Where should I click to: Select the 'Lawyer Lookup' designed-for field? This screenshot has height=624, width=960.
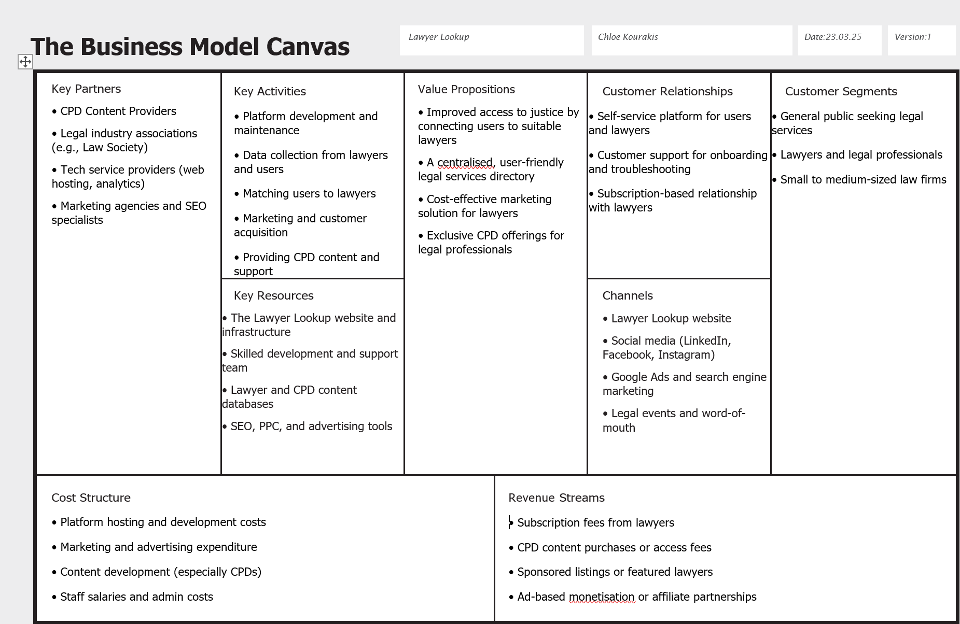(492, 40)
